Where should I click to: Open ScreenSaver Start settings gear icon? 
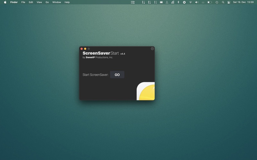(152, 49)
